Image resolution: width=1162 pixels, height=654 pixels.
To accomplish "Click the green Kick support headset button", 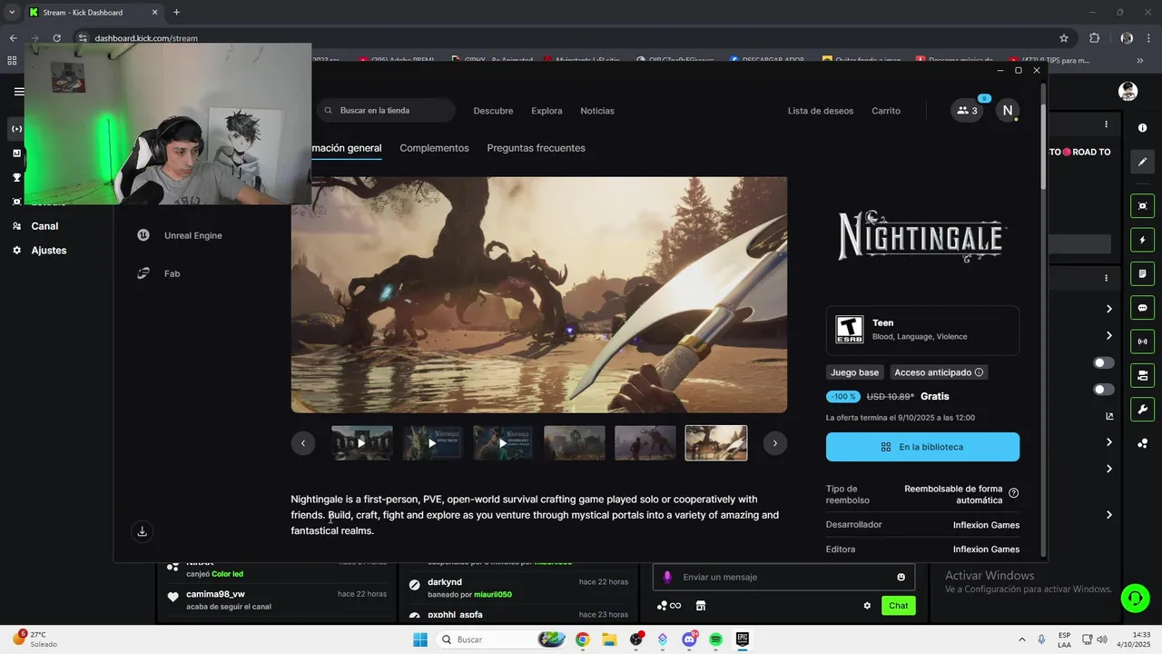I will [x=1135, y=598].
